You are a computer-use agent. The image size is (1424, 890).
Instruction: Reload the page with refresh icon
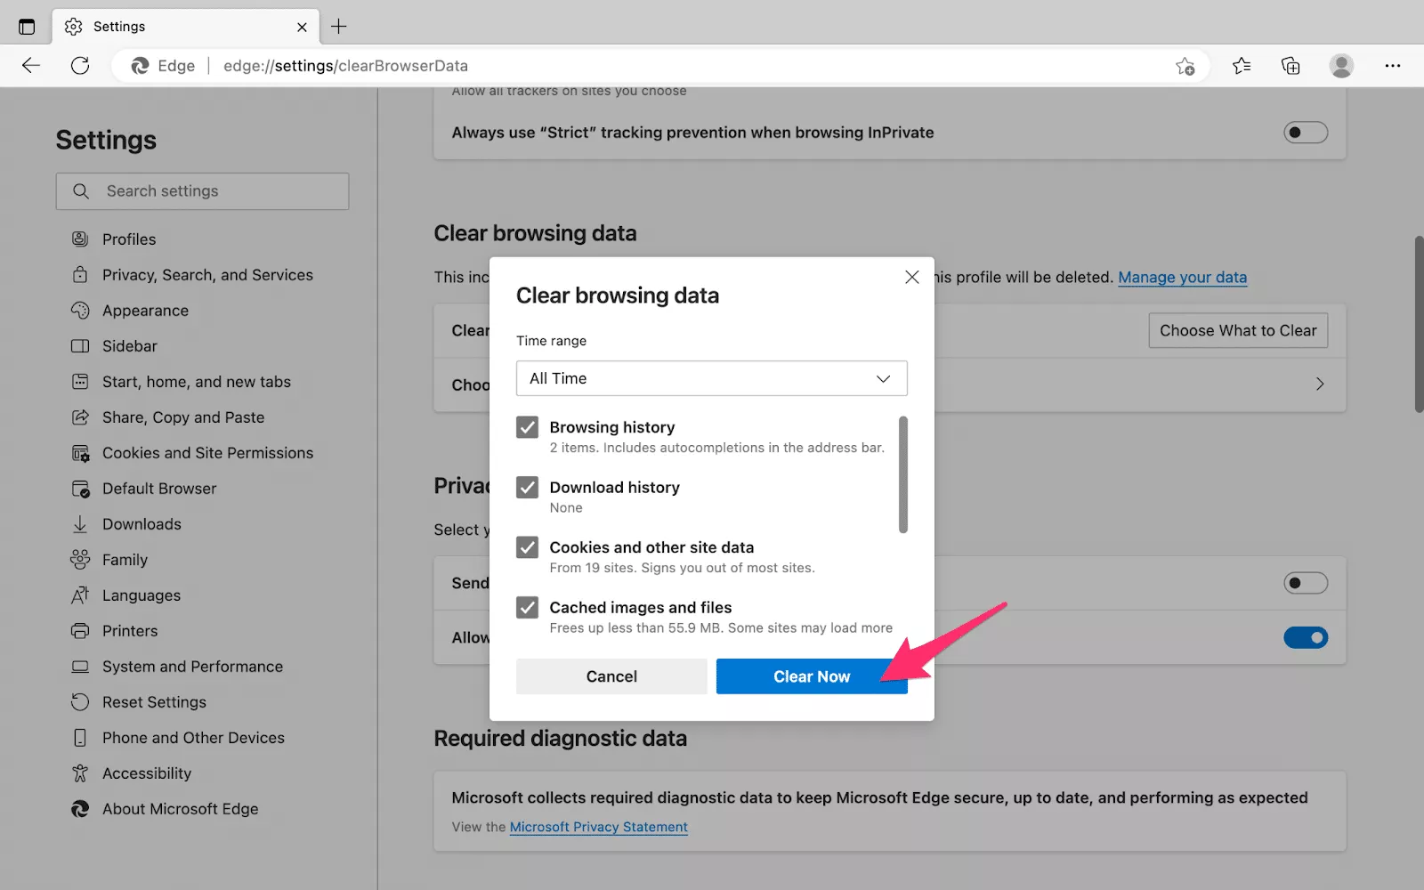click(80, 65)
